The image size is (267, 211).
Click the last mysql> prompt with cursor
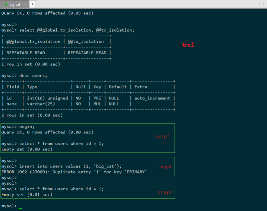coord(12,206)
